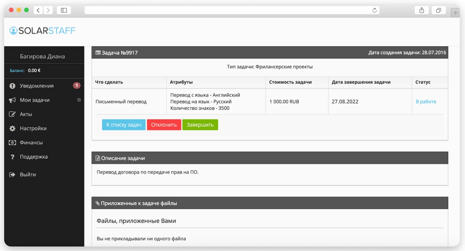Open the Финансы section
The height and width of the screenshot is (251, 465).
31,142
